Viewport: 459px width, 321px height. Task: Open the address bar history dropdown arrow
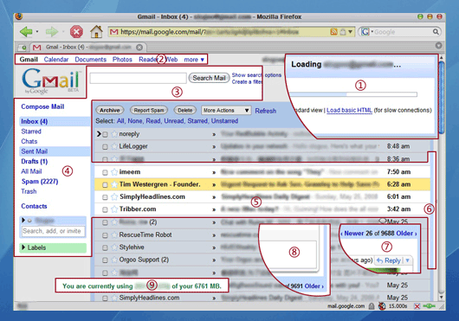pyautogui.click(x=350, y=31)
